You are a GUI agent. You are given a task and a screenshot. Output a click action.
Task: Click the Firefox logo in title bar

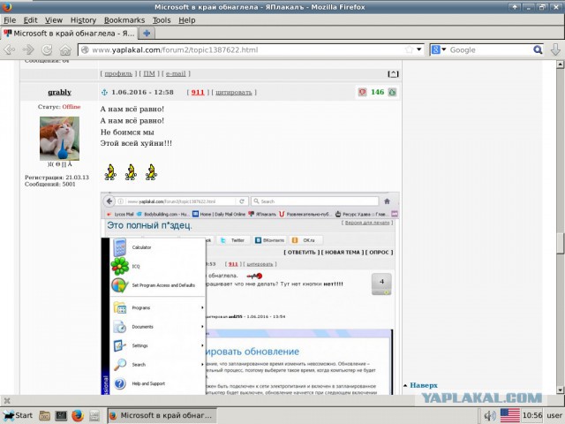pyautogui.click(x=7, y=6)
